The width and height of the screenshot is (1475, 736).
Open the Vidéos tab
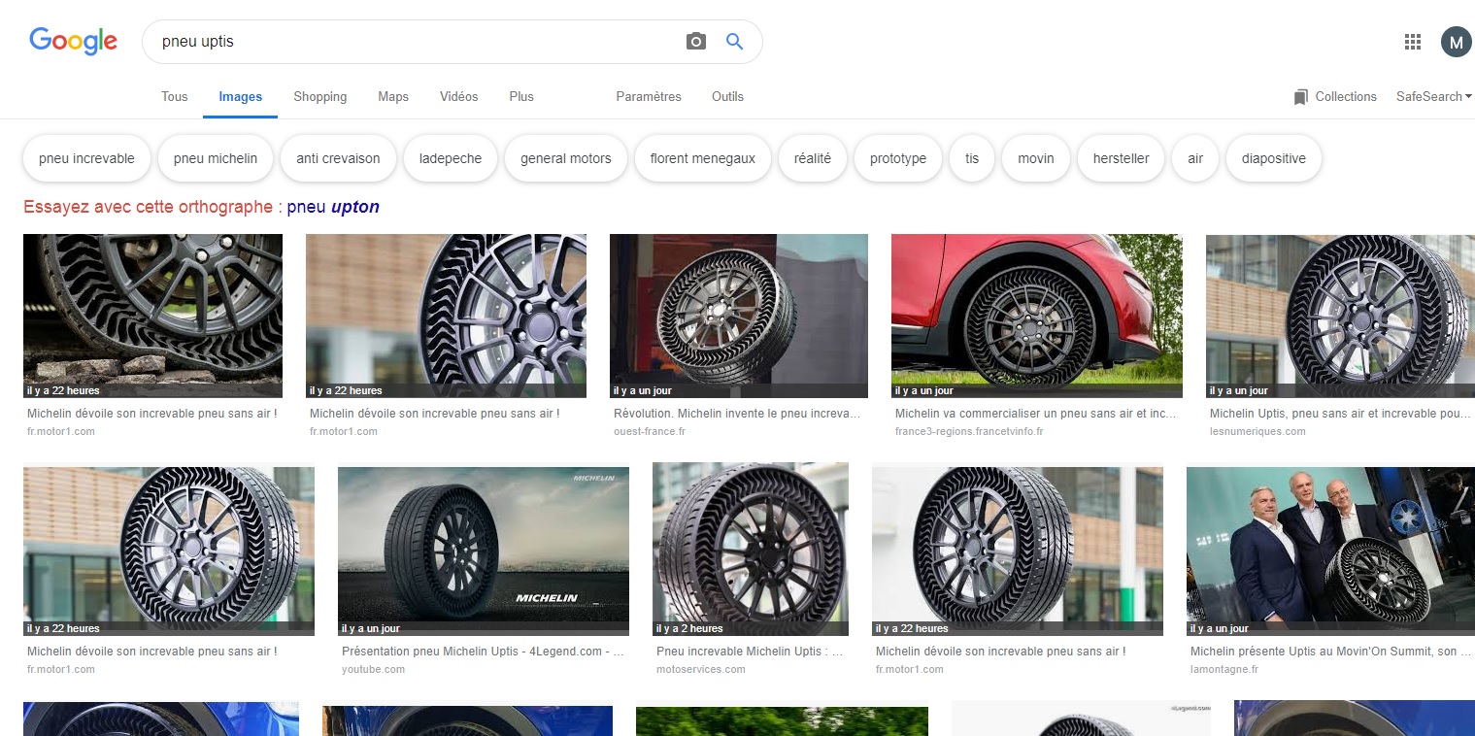[459, 96]
